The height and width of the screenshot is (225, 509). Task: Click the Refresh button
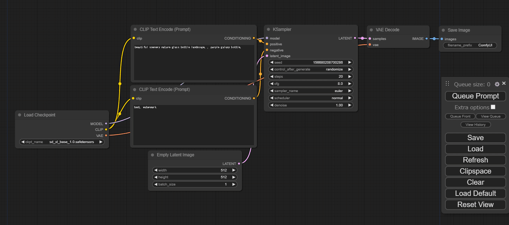pos(475,160)
